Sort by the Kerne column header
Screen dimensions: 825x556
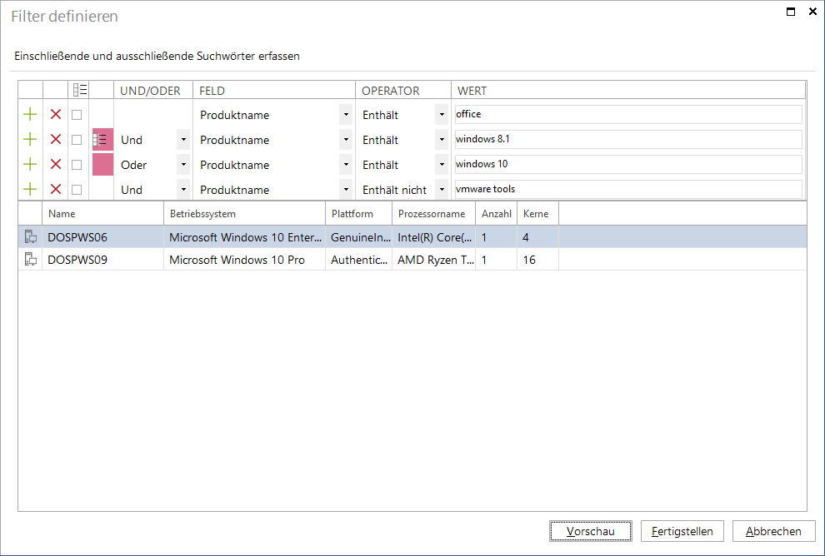(x=537, y=214)
